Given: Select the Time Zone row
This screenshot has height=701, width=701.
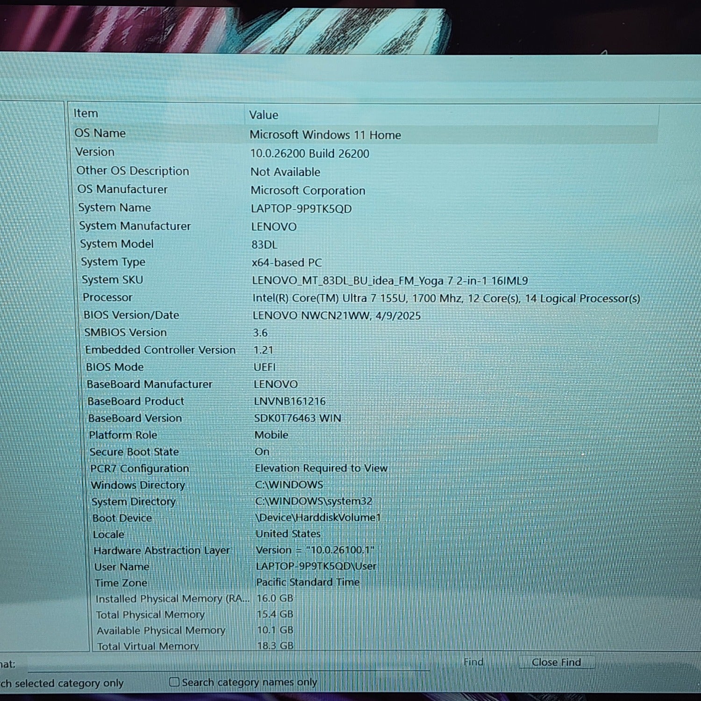Looking at the screenshot, I should pos(121,583).
